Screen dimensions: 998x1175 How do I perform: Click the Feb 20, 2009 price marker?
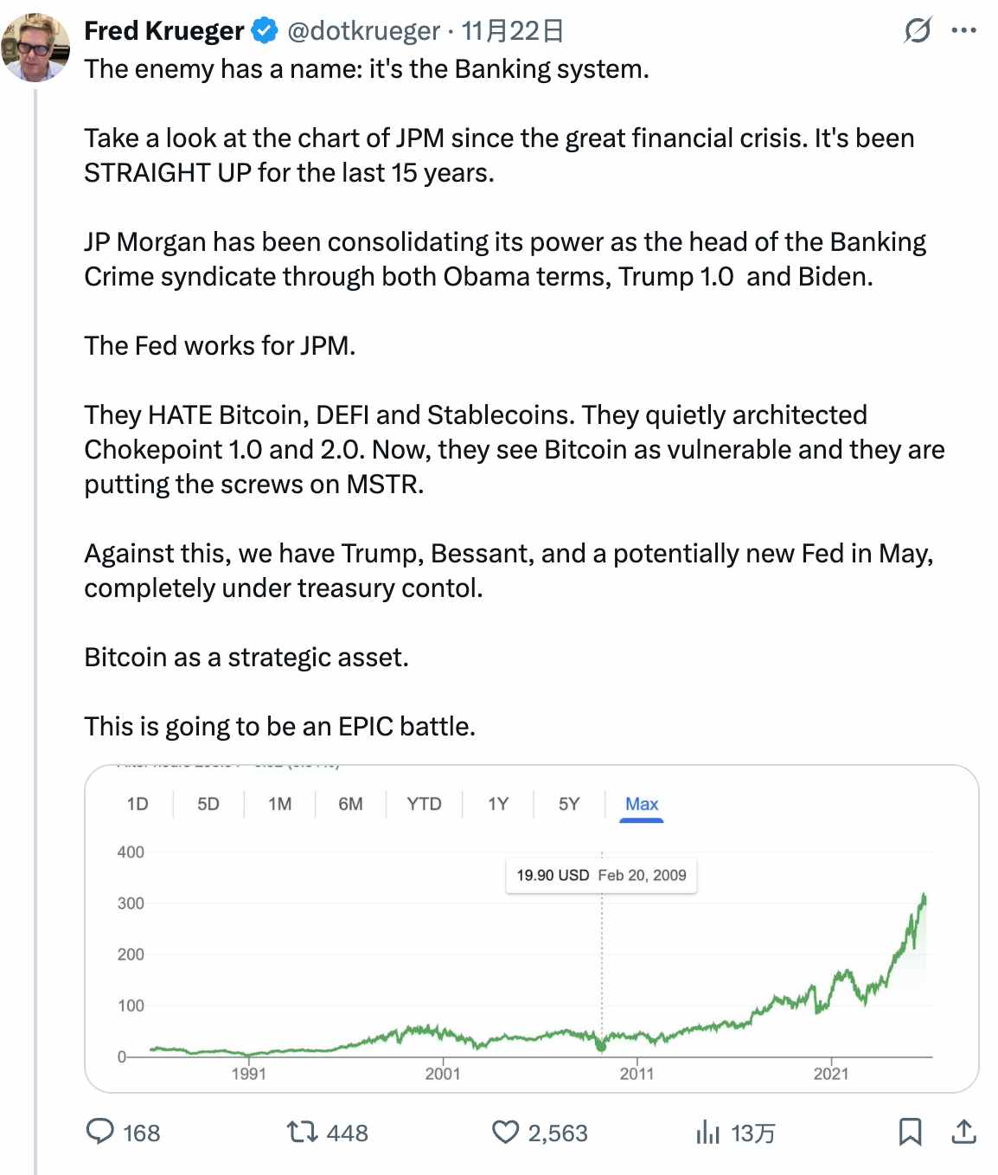point(600,875)
